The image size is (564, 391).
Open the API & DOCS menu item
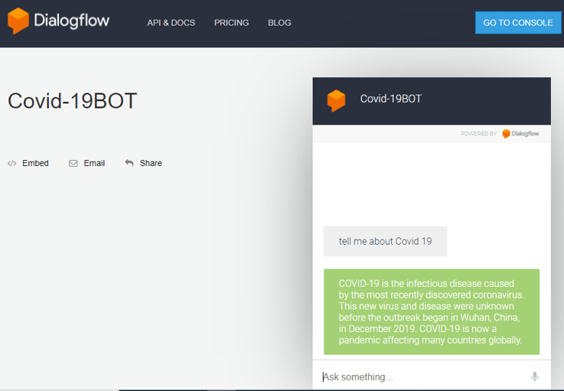coord(171,23)
